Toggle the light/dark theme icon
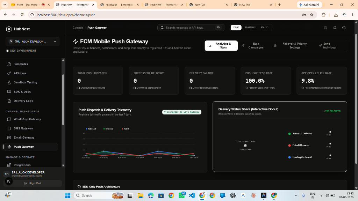Viewport: 358px width, 201px height. point(325,28)
